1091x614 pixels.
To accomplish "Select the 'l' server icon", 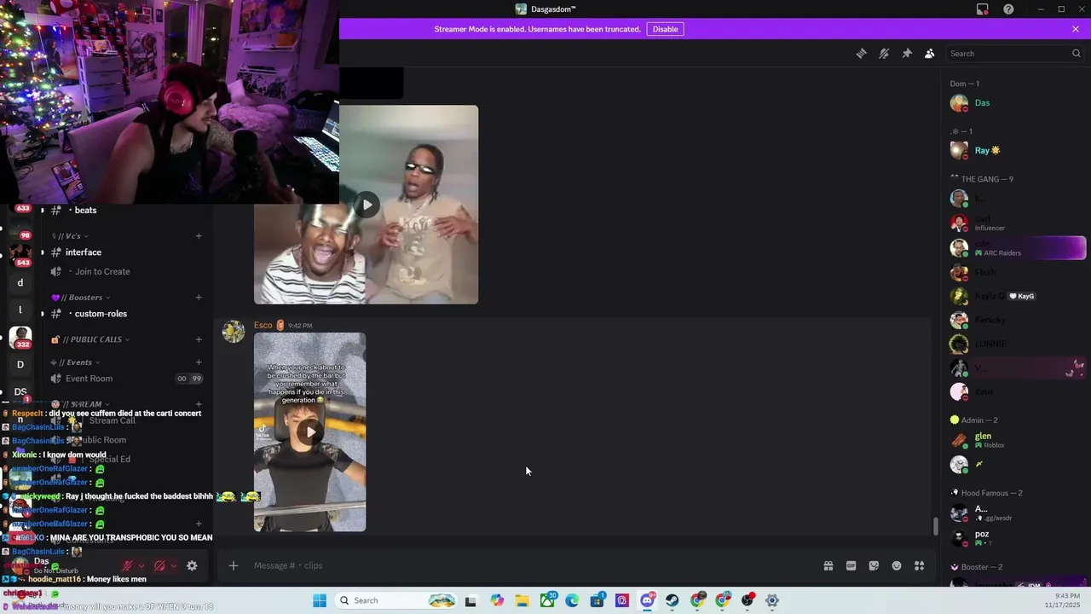I will click(x=20, y=310).
